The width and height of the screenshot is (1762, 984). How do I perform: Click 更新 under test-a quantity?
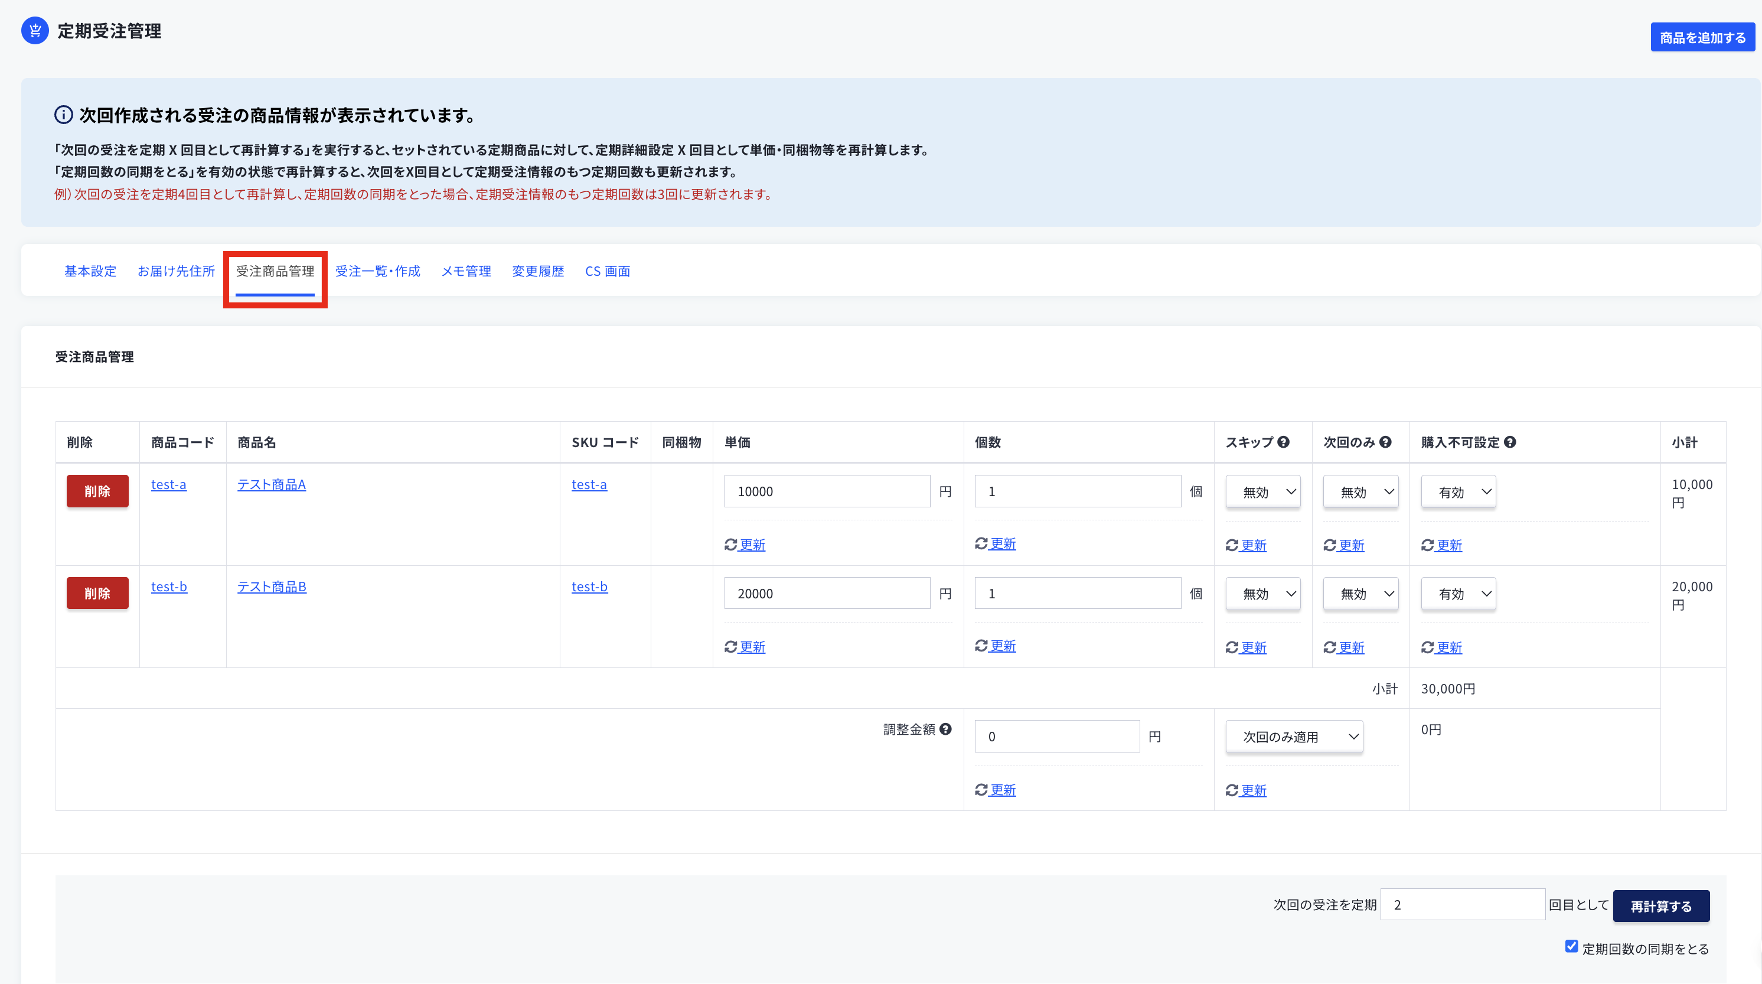pyautogui.click(x=995, y=543)
